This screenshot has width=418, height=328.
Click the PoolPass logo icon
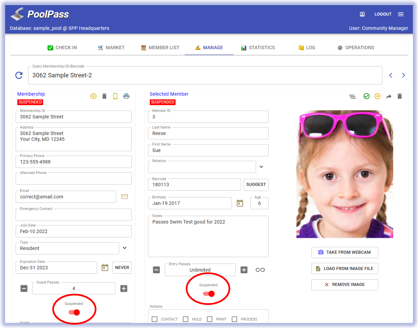pyautogui.click(x=17, y=14)
